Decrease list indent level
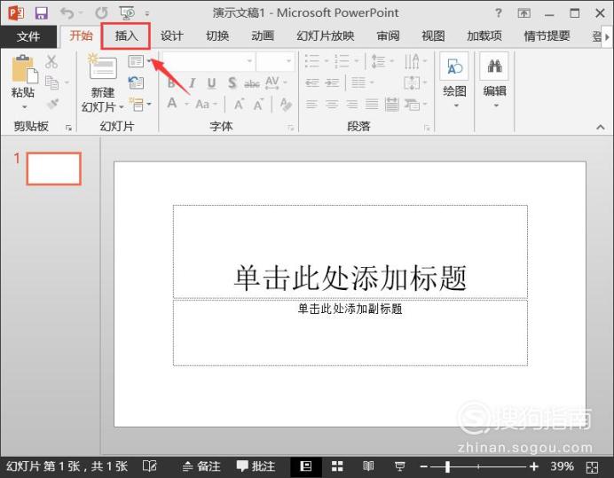The width and height of the screenshot is (614, 478). (x=312, y=82)
